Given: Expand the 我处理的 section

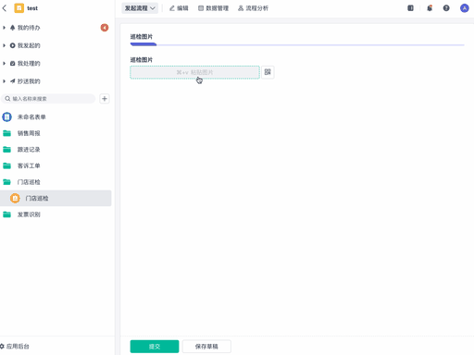Looking at the screenshot, I should [x=4, y=64].
